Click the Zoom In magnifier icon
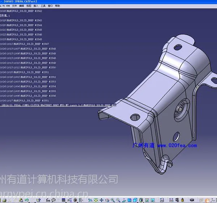 tap(112, 200)
